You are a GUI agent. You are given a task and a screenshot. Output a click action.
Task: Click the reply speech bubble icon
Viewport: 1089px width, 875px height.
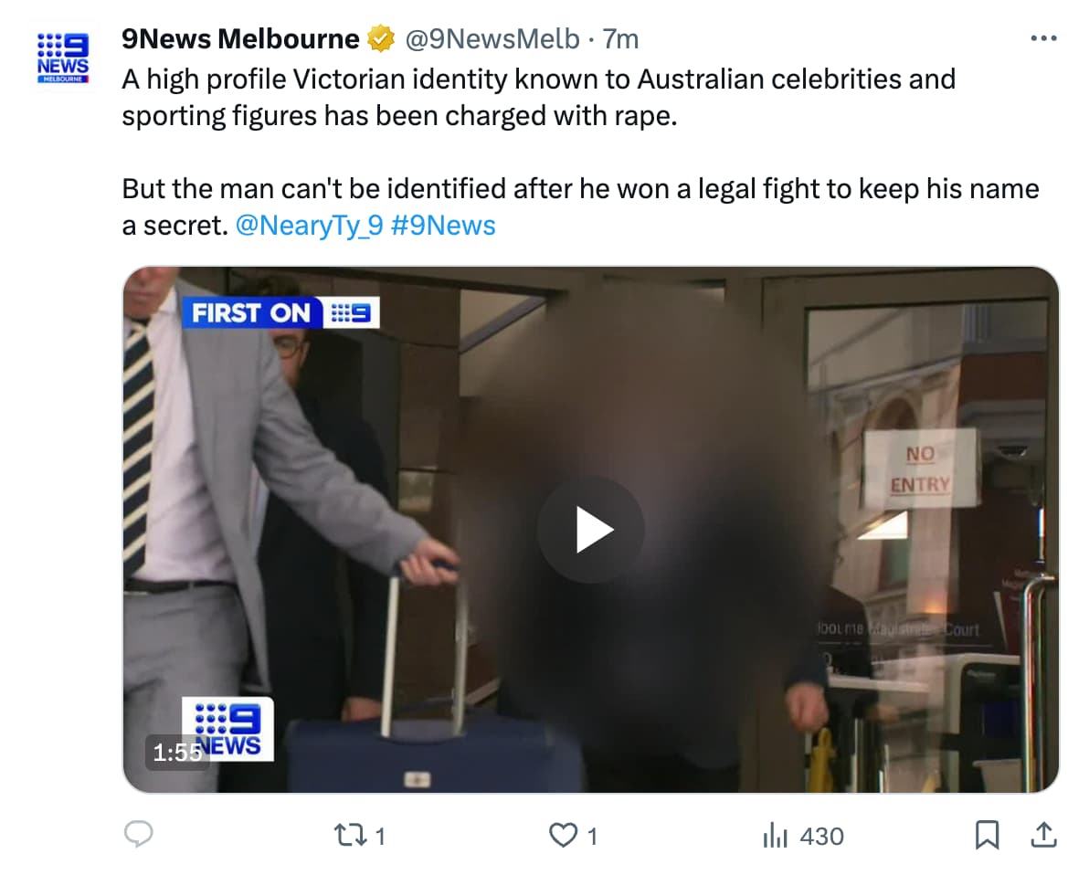[x=138, y=835]
